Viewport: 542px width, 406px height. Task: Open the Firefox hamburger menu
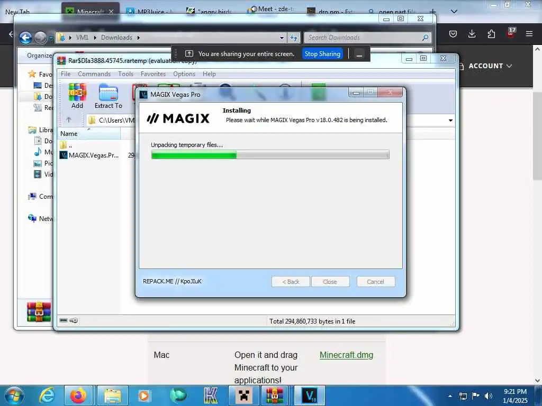pos(529,34)
